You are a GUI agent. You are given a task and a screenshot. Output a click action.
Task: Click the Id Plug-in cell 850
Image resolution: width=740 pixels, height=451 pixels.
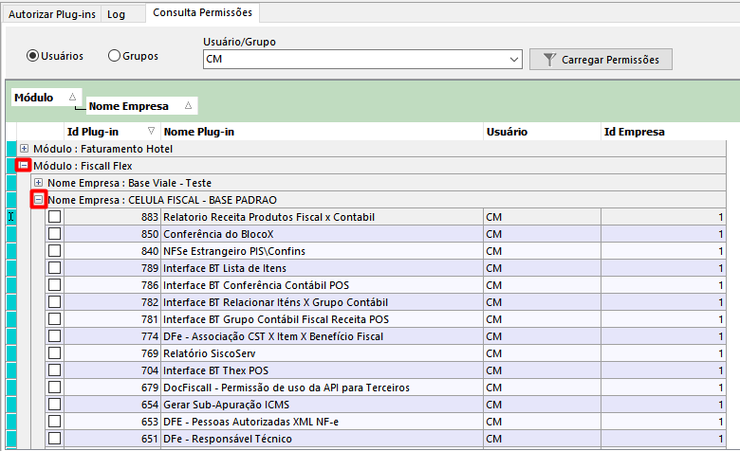(112, 234)
